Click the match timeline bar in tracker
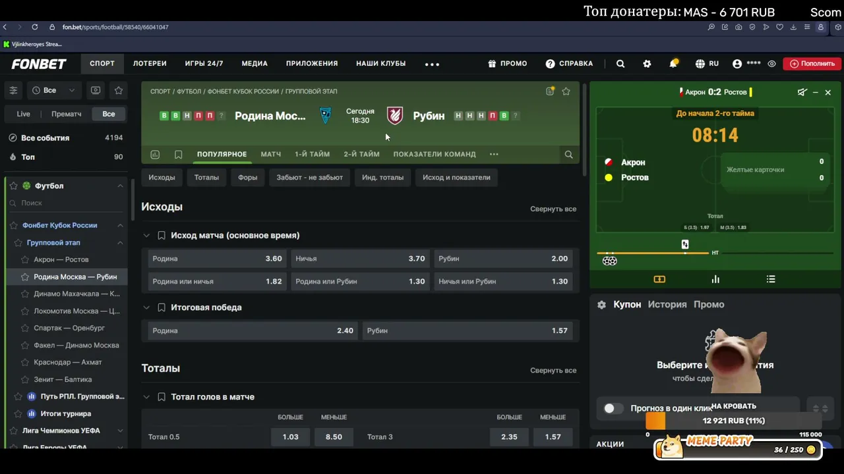Image resolution: width=844 pixels, height=474 pixels. (x=715, y=253)
